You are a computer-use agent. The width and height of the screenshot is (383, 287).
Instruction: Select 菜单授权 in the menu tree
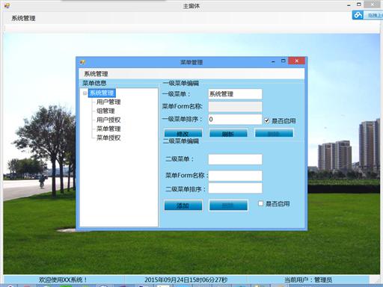pos(108,138)
